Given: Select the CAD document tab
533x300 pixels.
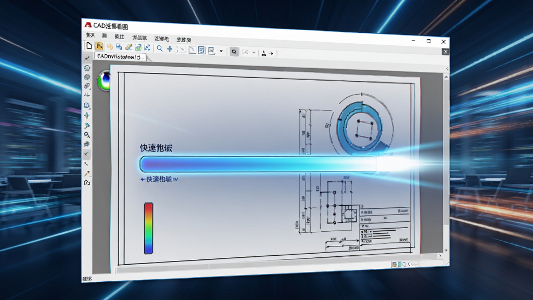Looking at the screenshot, I should click(x=120, y=57).
